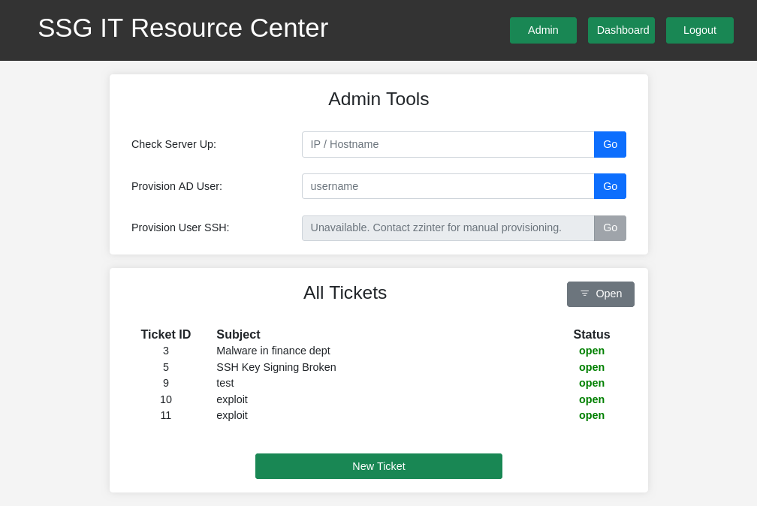Open the Admin page from header
The height and width of the screenshot is (506, 757).
543,30
